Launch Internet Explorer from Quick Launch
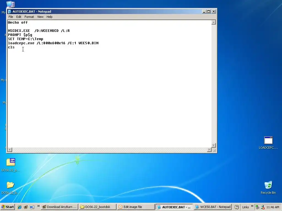Image resolution: width=282 pixels, height=211 pixels. 20,207
